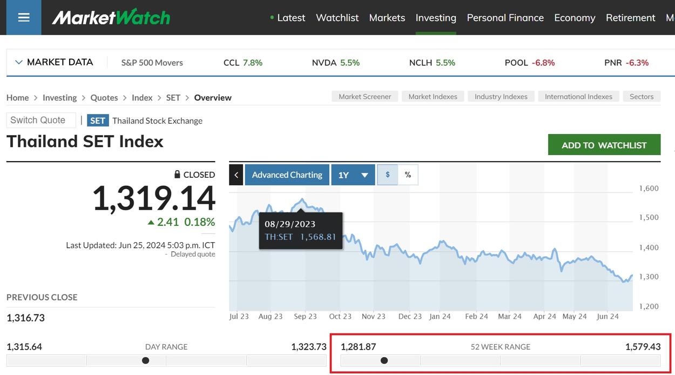Click the previous close value 1,316.73
675x375 pixels.
25,318
